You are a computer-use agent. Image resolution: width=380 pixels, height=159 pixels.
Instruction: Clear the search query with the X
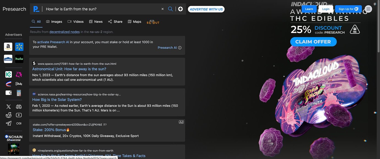[162, 9]
